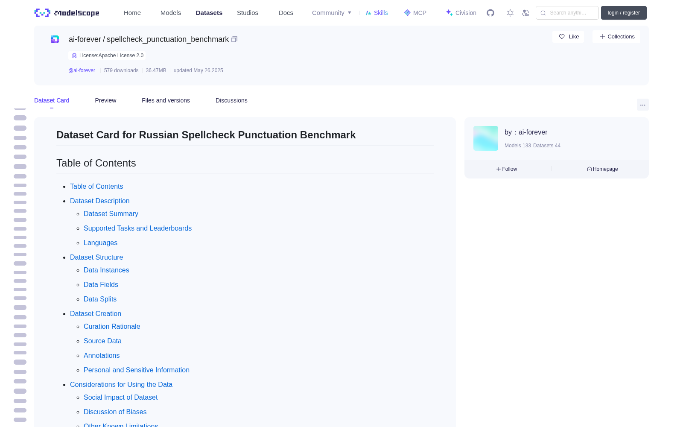Open Skills from the navigation bar
The height and width of the screenshot is (427, 683).
[x=377, y=13]
